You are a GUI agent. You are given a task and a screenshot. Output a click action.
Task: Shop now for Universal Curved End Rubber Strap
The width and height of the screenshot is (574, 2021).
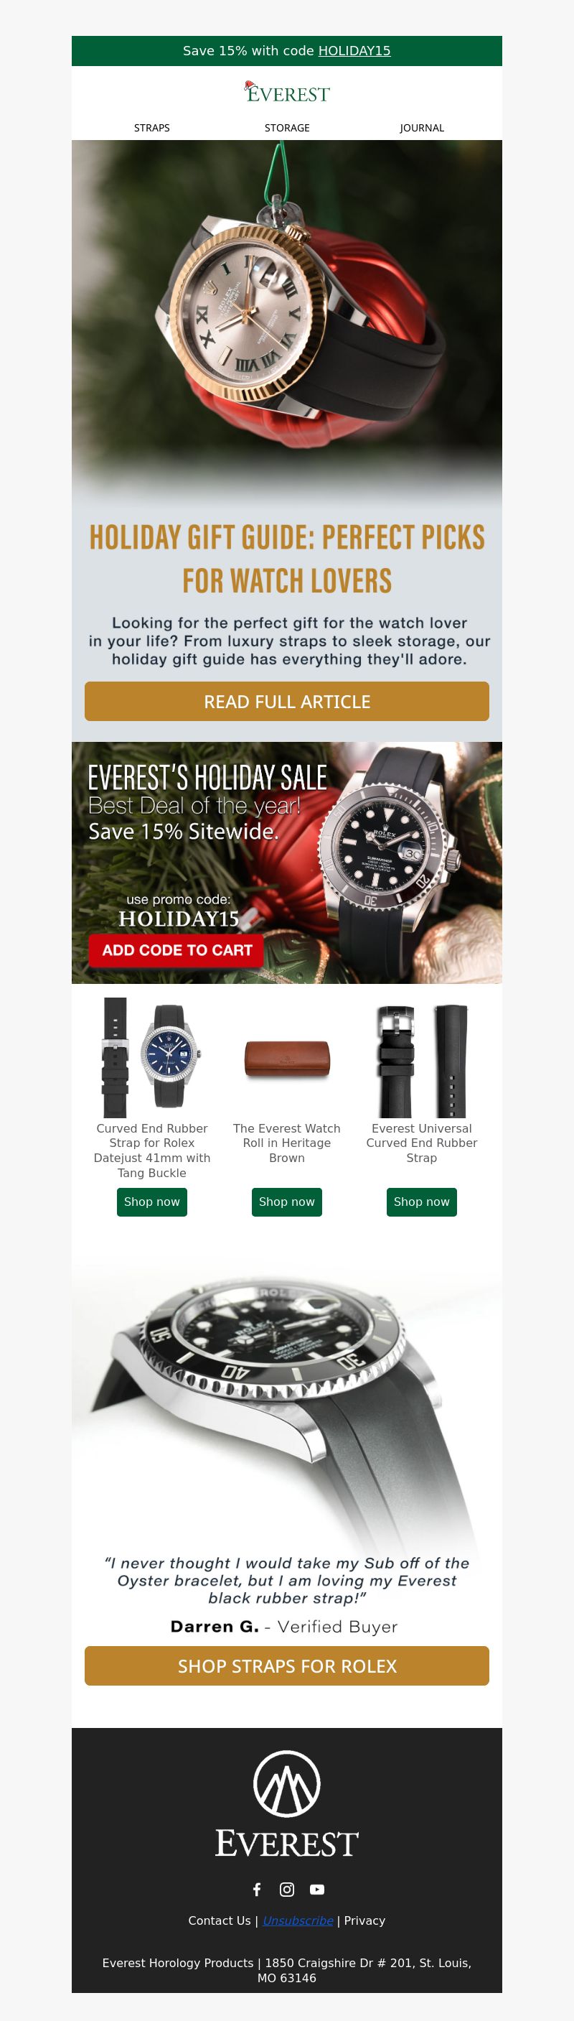(x=422, y=1202)
